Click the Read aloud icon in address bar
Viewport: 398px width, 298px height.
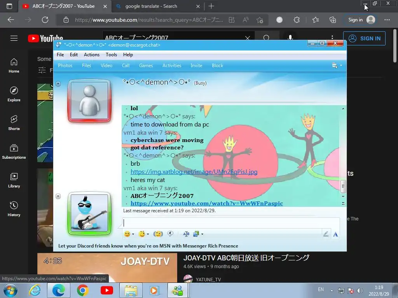(246, 20)
